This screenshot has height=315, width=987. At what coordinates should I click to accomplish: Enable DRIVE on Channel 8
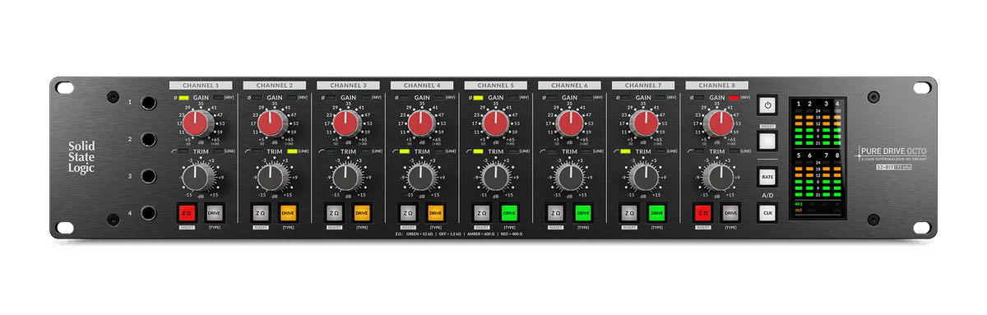[x=730, y=212]
